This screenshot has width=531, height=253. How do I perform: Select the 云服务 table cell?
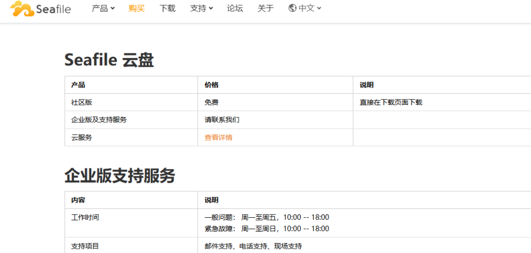(131, 137)
